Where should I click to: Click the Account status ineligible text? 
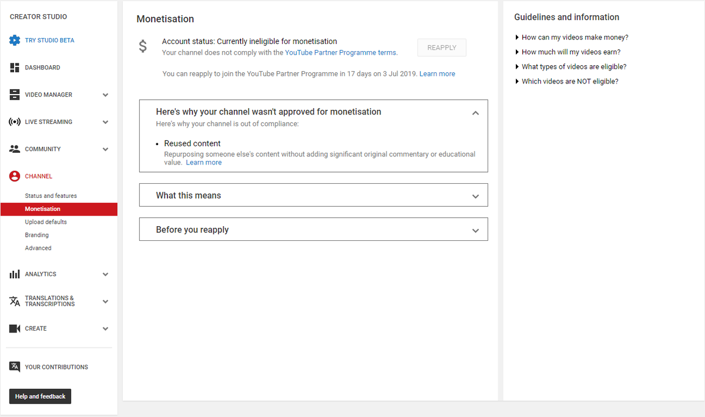[x=250, y=42]
